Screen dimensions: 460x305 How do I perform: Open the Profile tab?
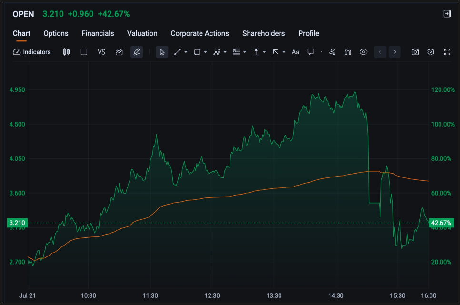(309, 33)
